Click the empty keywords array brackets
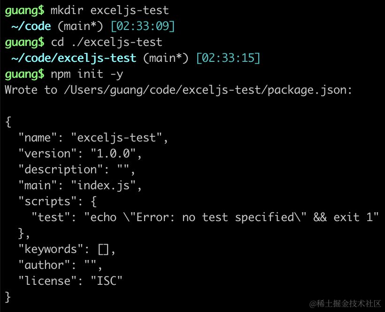Screen dimensions: 385x312 click(x=103, y=249)
